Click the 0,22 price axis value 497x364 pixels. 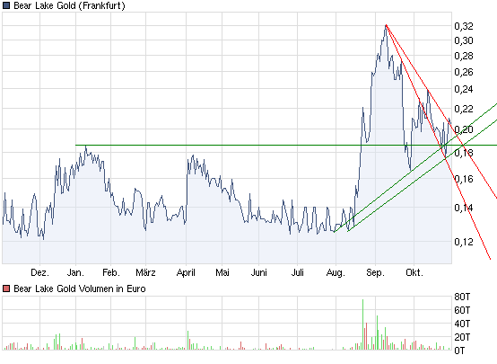pyautogui.click(x=464, y=109)
